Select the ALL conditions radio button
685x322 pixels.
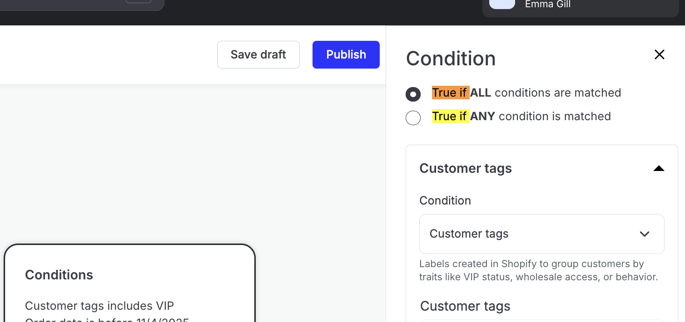point(413,94)
